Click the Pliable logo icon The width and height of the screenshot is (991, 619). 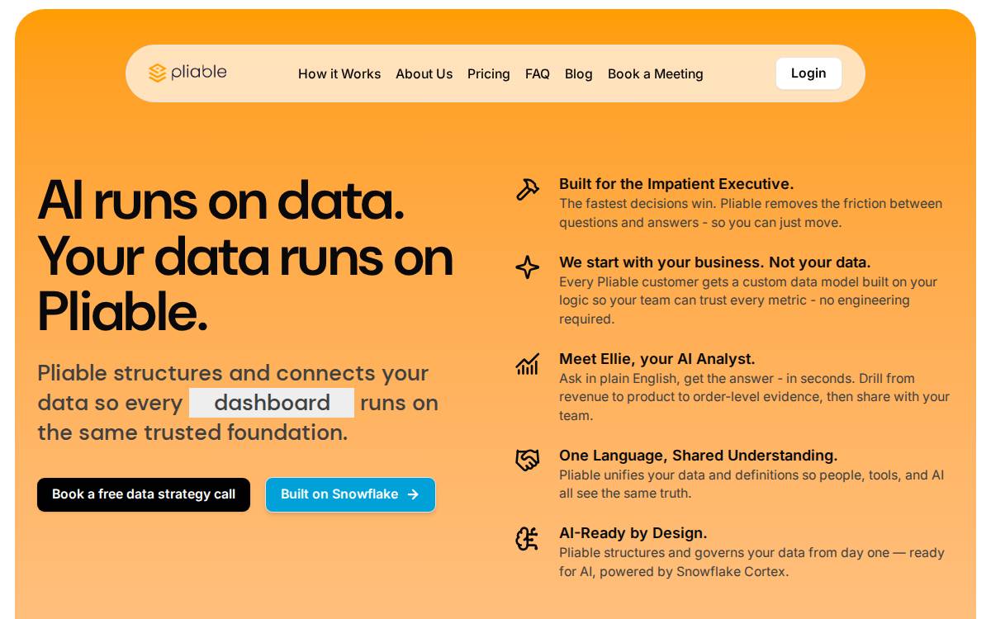[x=158, y=73]
